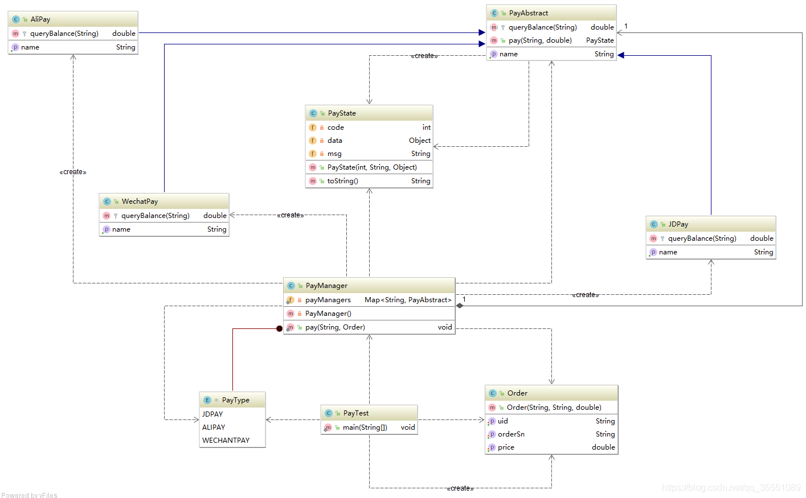Click the PayManager class icon
Screen dimensions: 806x498
click(x=291, y=286)
